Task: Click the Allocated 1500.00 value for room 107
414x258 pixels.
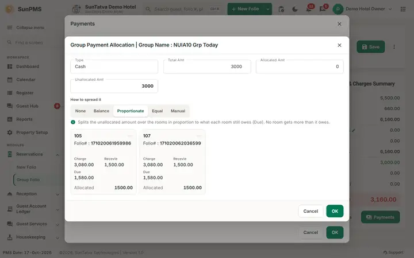Action: point(193,187)
